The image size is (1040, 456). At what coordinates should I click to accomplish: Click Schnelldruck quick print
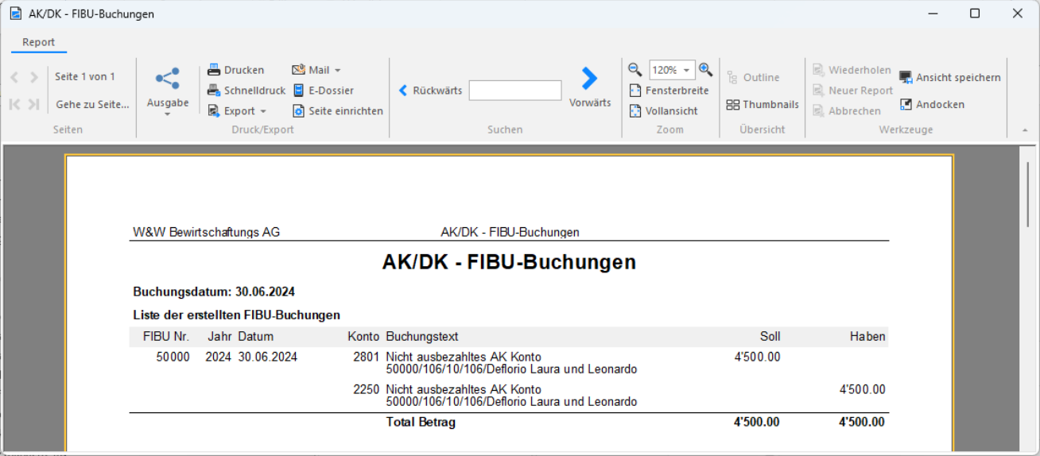(x=246, y=91)
